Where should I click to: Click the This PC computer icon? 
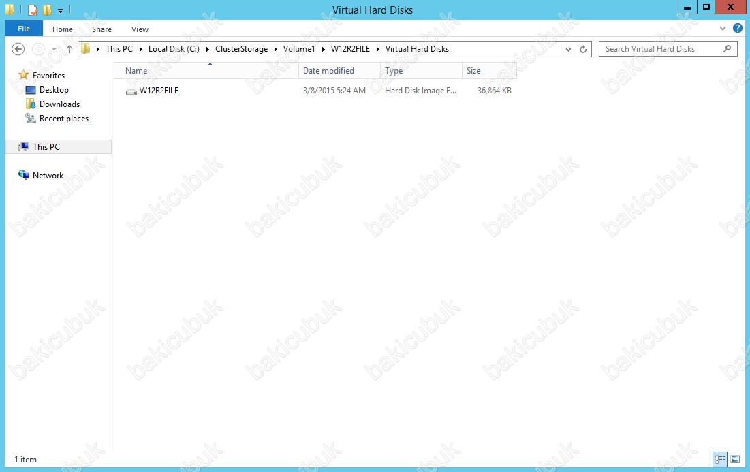click(x=23, y=147)
